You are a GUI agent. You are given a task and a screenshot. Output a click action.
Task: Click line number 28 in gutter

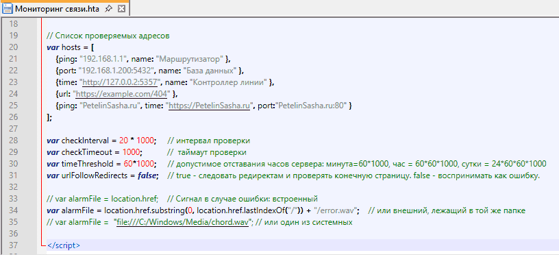(x=13, y=141)
